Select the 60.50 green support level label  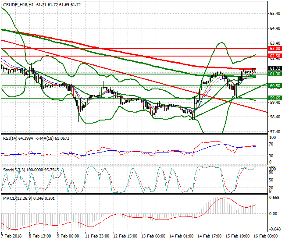coord(275,86)
